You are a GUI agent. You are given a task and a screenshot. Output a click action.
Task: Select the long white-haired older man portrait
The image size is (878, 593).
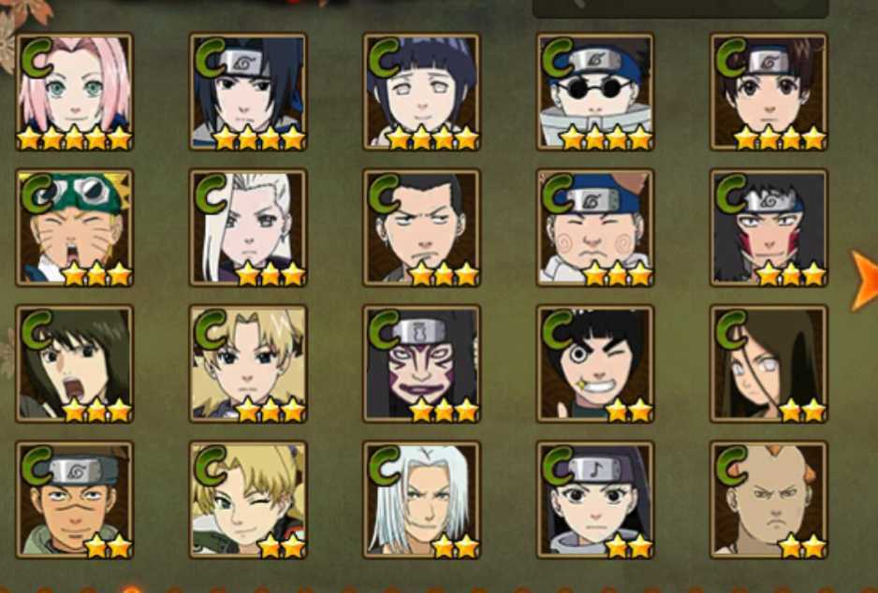pyautogui.click(x=421, y=500)
